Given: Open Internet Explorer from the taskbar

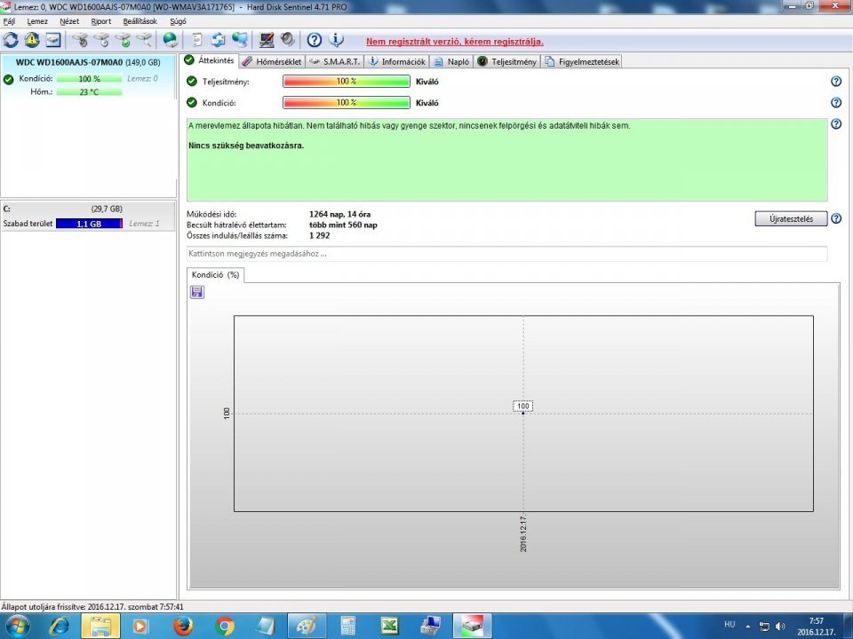Looking at the screenshot, I should [60, 626].
